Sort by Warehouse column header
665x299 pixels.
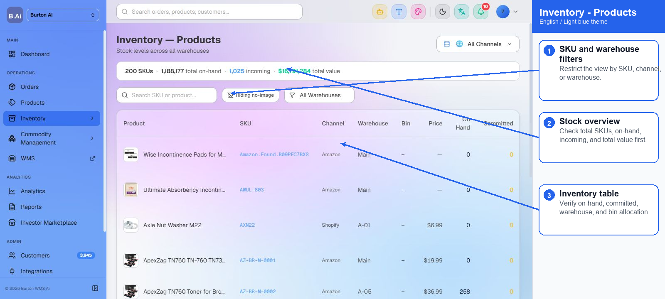373,123
